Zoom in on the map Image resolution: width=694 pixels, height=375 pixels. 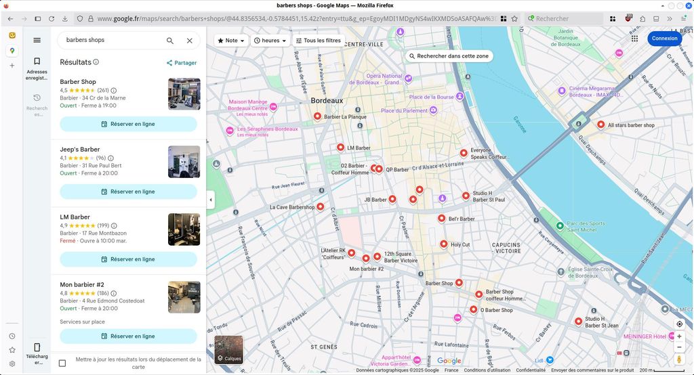point(679,336)
